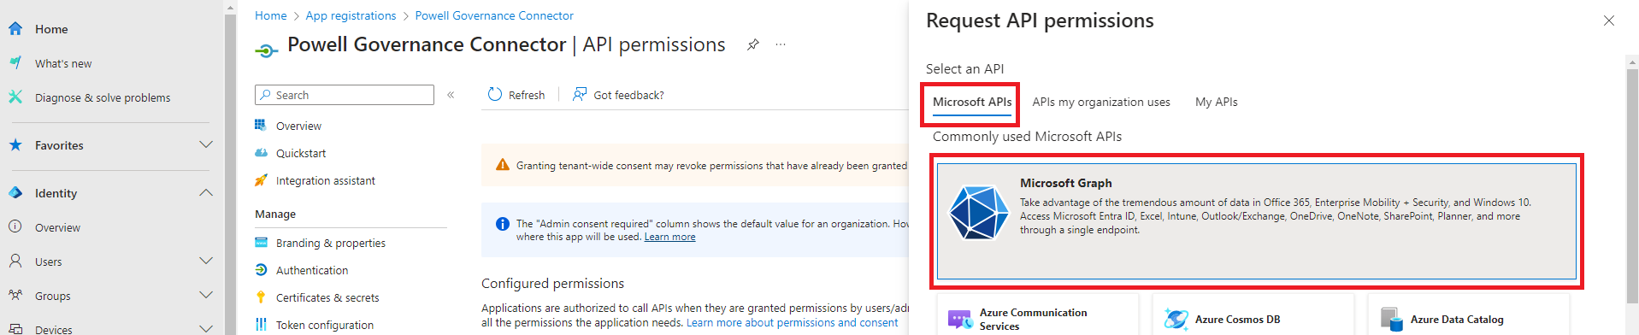The height and width of the screenshot is (335, 1639).
Task: Collapse the Identity section
Action: pos(206,192)
